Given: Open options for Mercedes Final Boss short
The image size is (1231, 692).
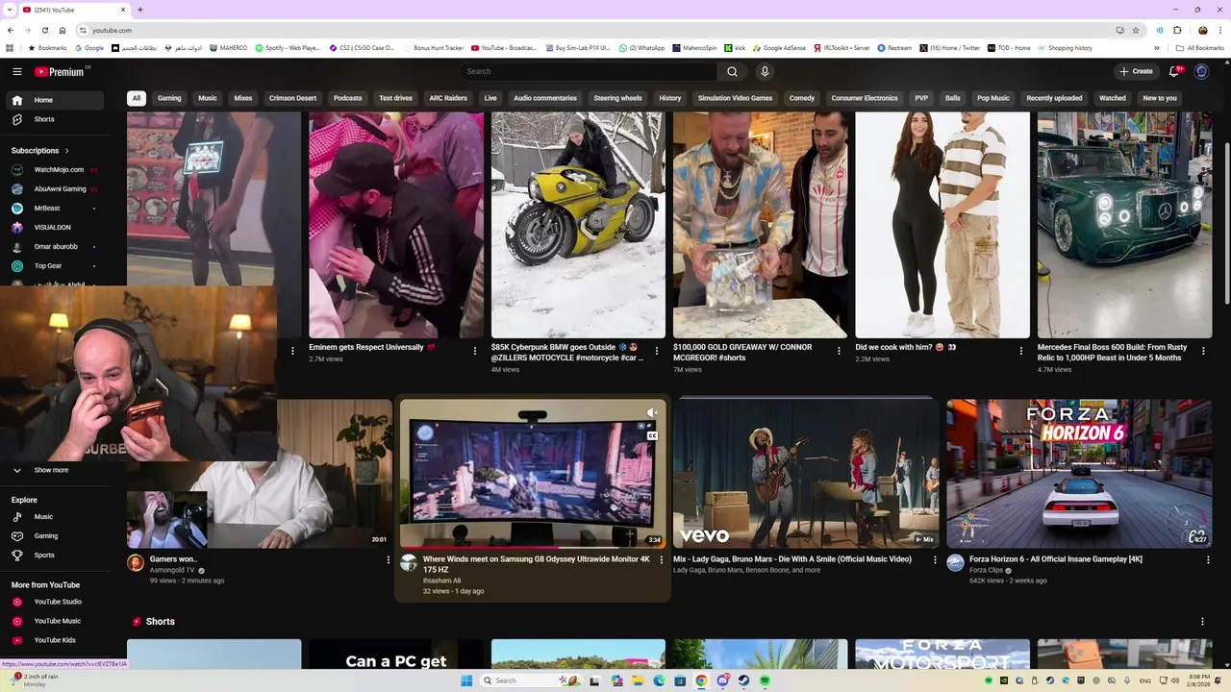Looking at the screenshot, I should tap(1204, 351).
